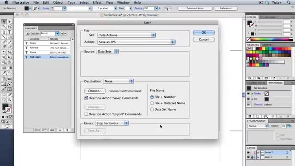Open Spotlight search in menu bar
The image size is (295, 166).
289,2
